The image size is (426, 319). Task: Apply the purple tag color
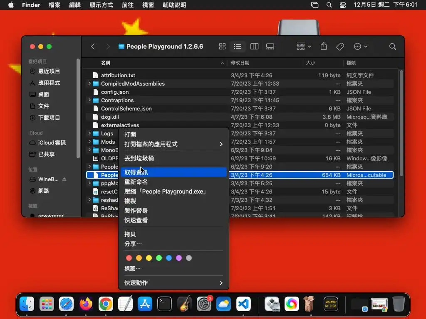pyautogui.click(x=179, y=258)
